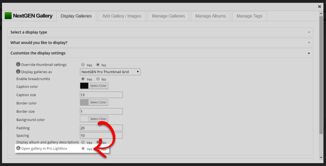Open the Border color picker
Screen dimensions: 326x166
point(94,102)
